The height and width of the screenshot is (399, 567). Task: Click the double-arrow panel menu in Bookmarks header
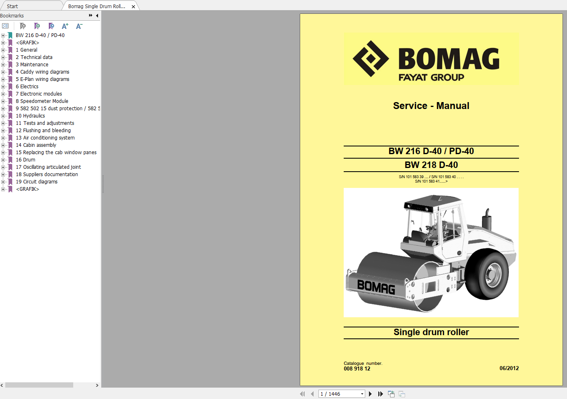pos(90,15)
